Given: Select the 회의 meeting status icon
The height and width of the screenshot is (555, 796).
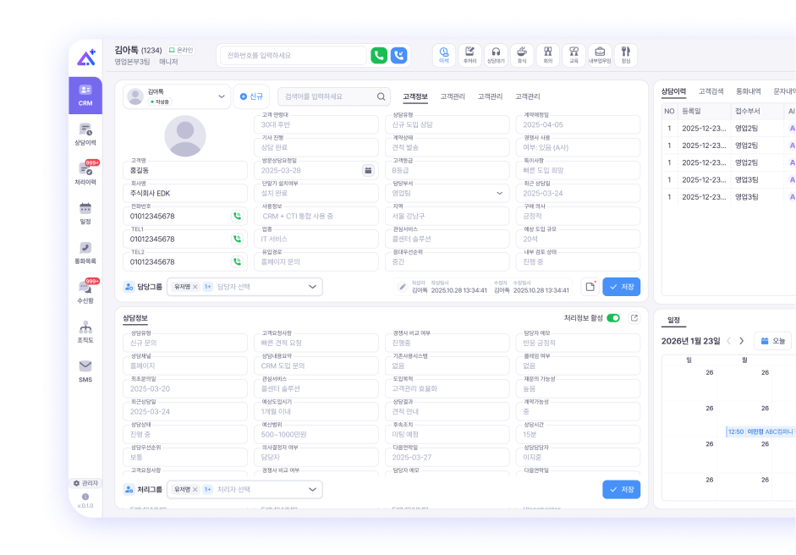Looking at the screenshot, I should (548, 55).
